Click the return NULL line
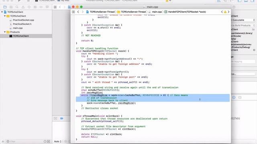 click(89, 137)
